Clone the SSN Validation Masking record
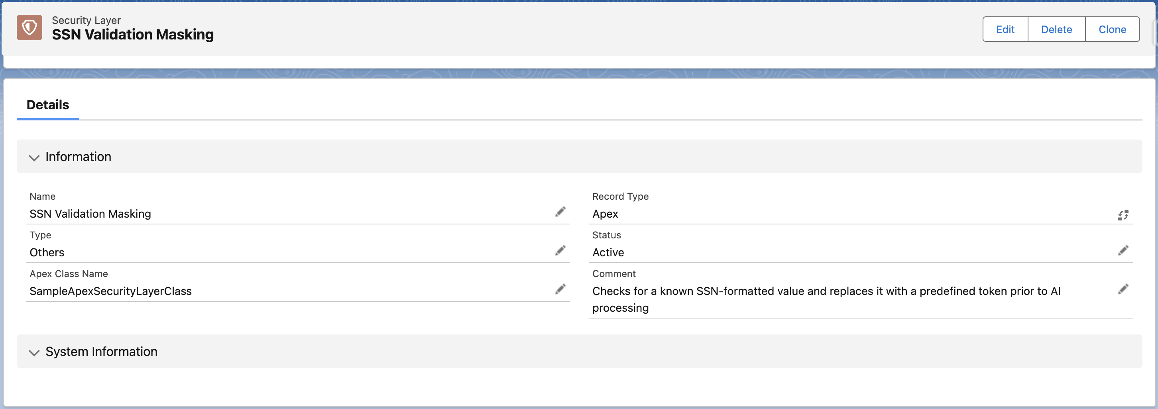The image size is (1158, 409). (1112, 29)
